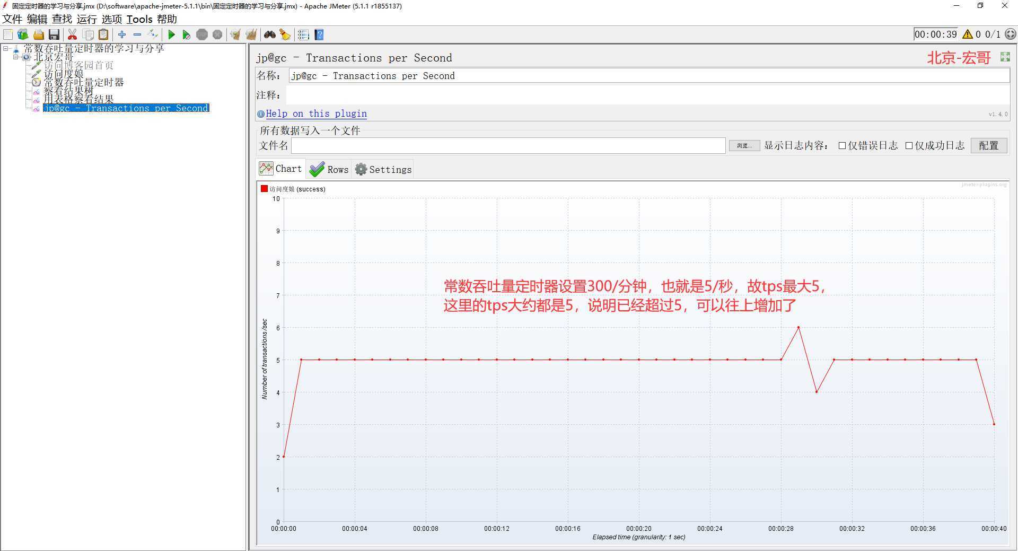Select jp@gc - Transactions per Second in tree
Image resolution: width=1018 pixels, height=551 pixels.
tap(126, 108)
